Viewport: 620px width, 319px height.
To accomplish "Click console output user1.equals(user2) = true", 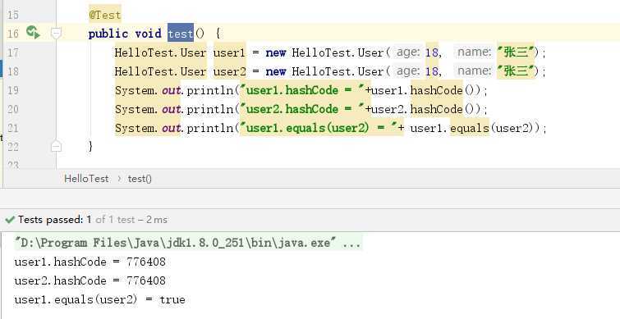I will (x=99, y=299).
